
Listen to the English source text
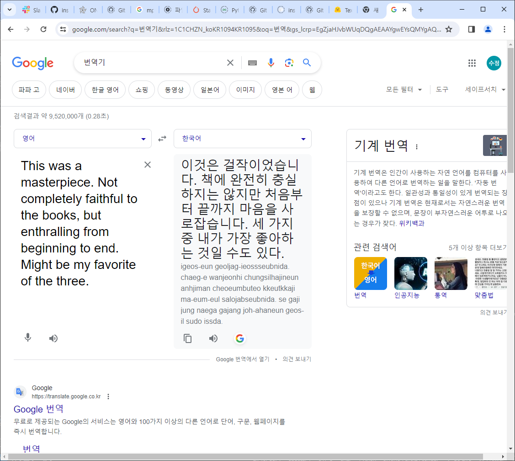click(53, 338)
